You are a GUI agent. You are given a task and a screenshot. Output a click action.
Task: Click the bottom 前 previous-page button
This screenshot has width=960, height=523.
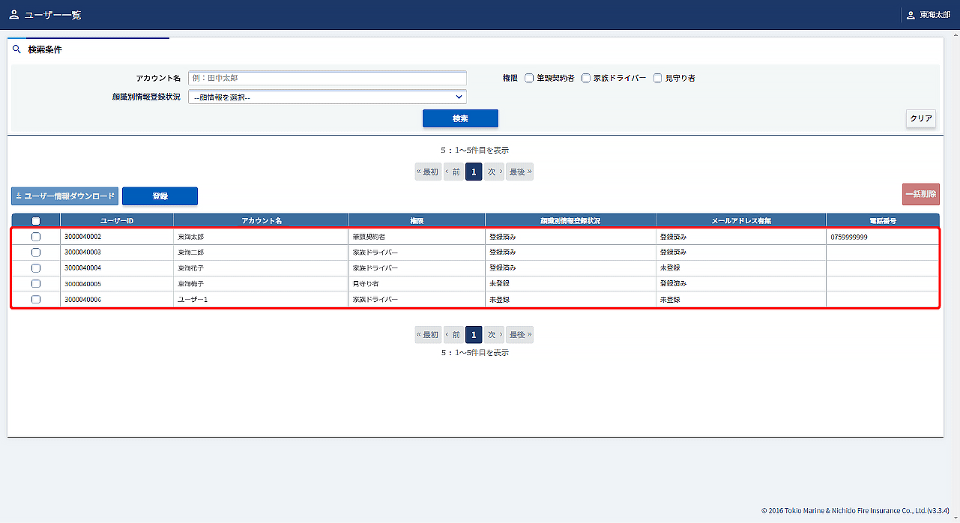point(453,335)
